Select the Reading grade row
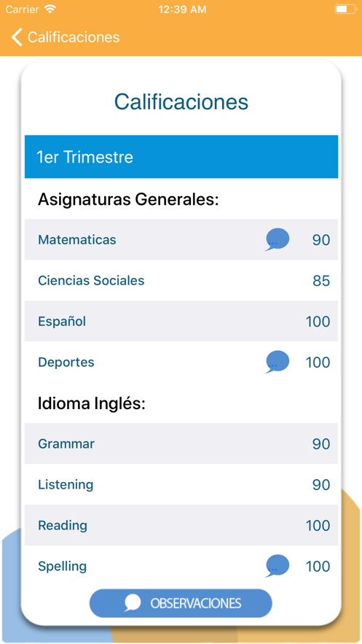362x644 pixels. point(181,525)
